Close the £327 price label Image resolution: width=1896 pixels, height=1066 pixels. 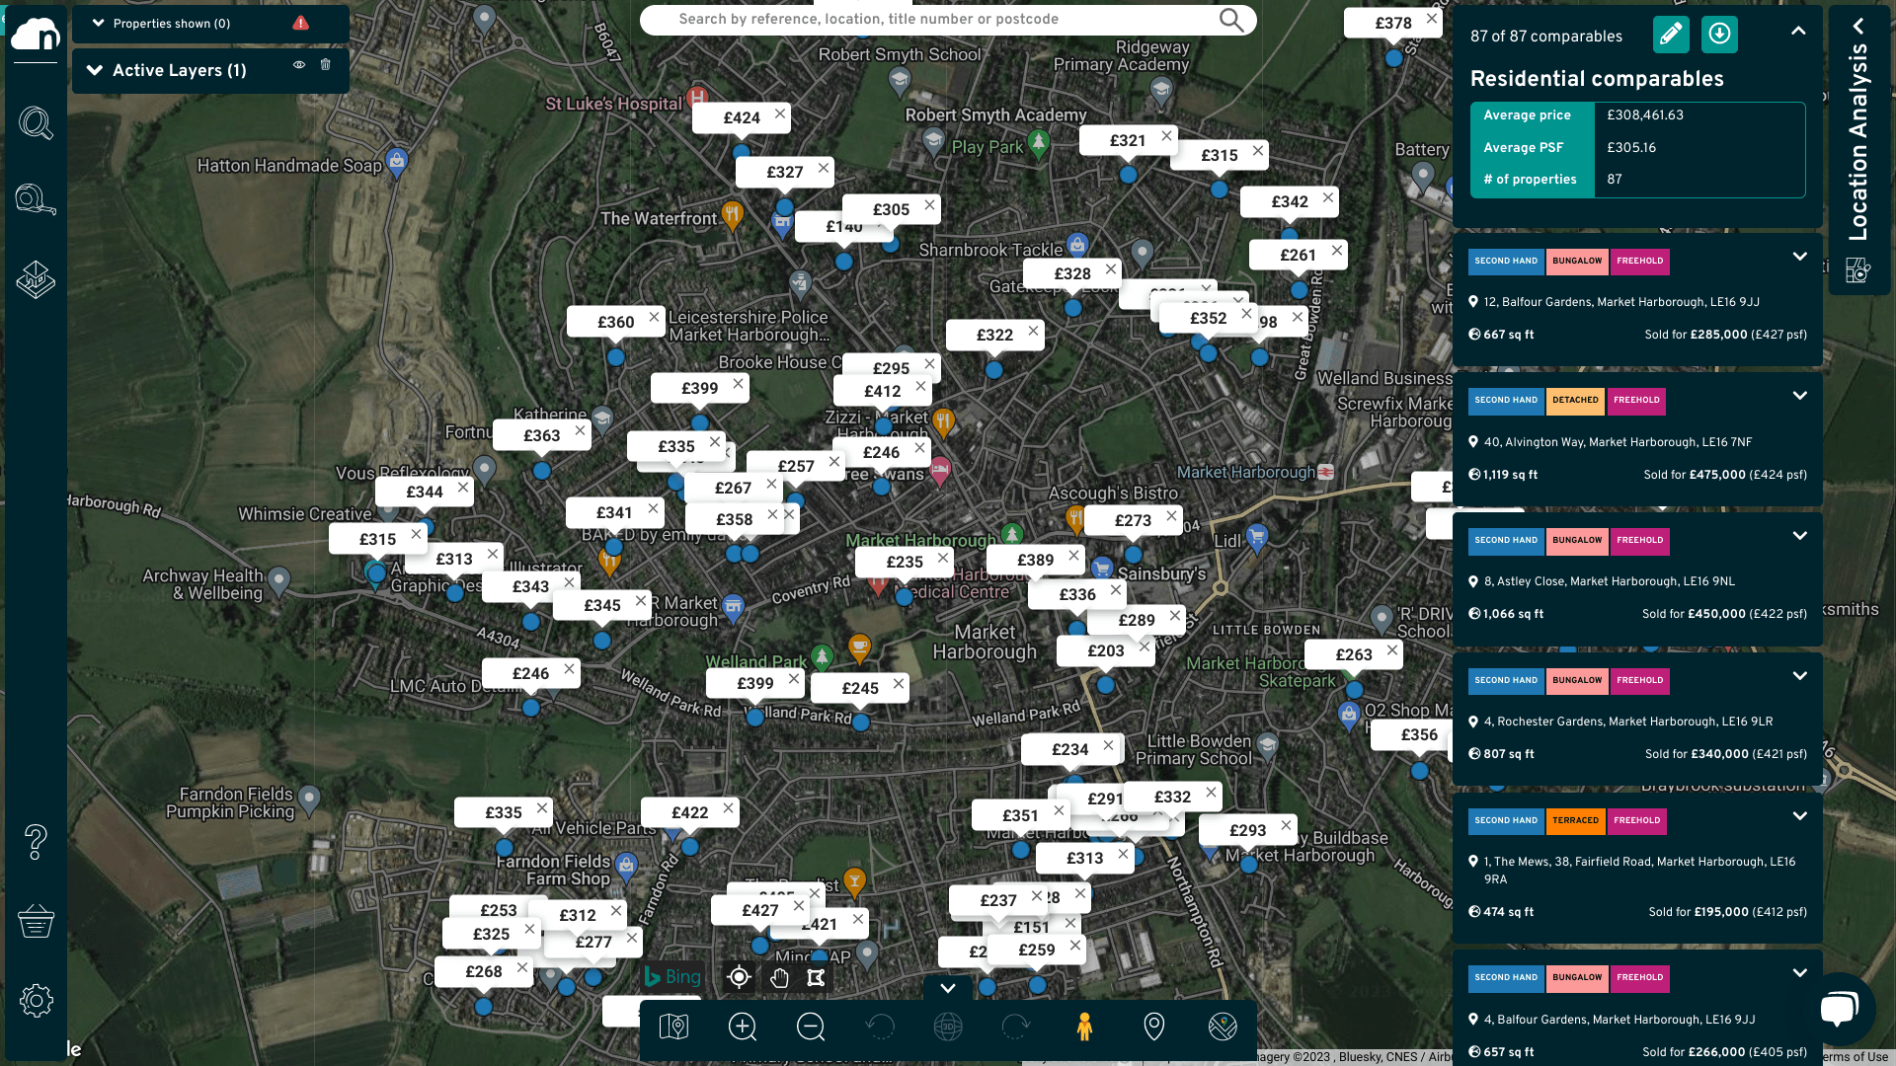[824, 168]
